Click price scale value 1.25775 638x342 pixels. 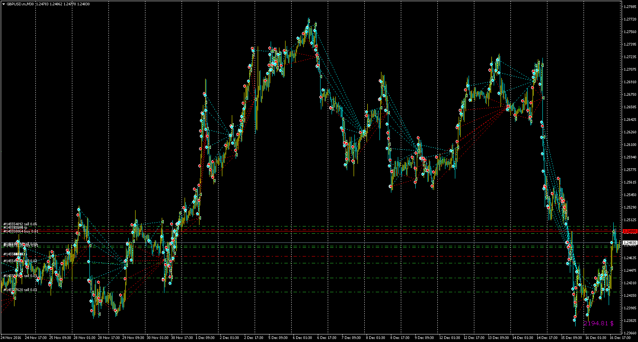tap(631, 170)
